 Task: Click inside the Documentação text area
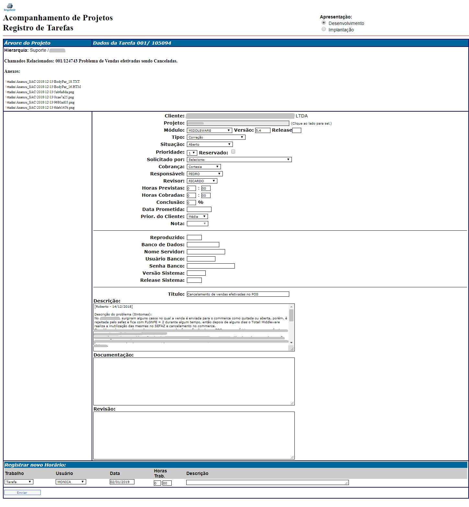[x=194, y=381]
